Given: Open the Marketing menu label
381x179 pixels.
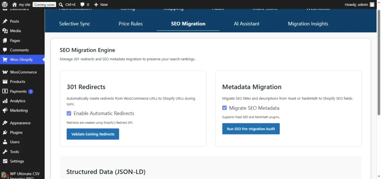Looking at the screenshot, I should (19, 110).
